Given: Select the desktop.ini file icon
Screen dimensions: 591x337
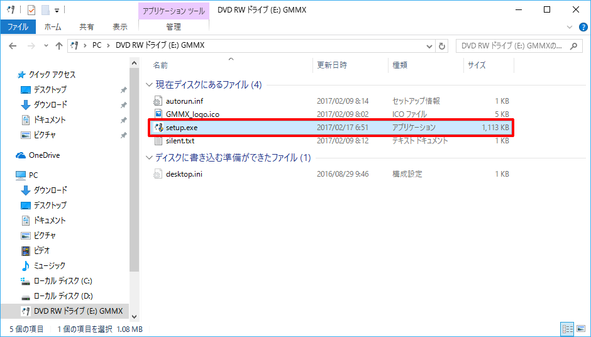Looking at the screenshot, I should pyautogui.click(x=158, y=174).
